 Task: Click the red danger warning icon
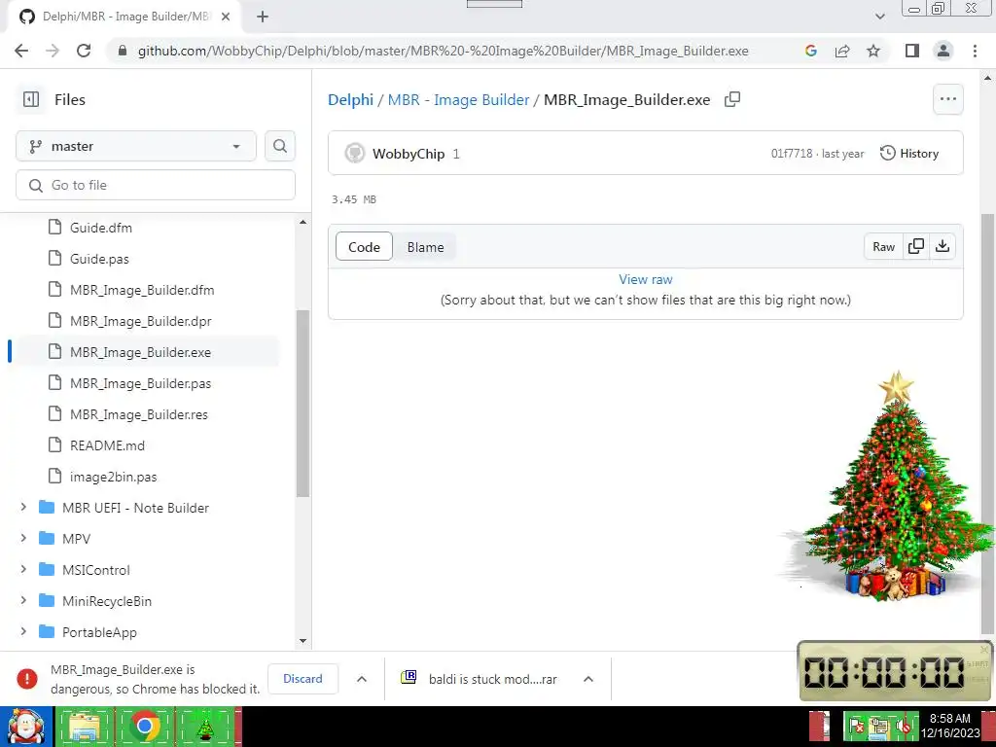26,679
